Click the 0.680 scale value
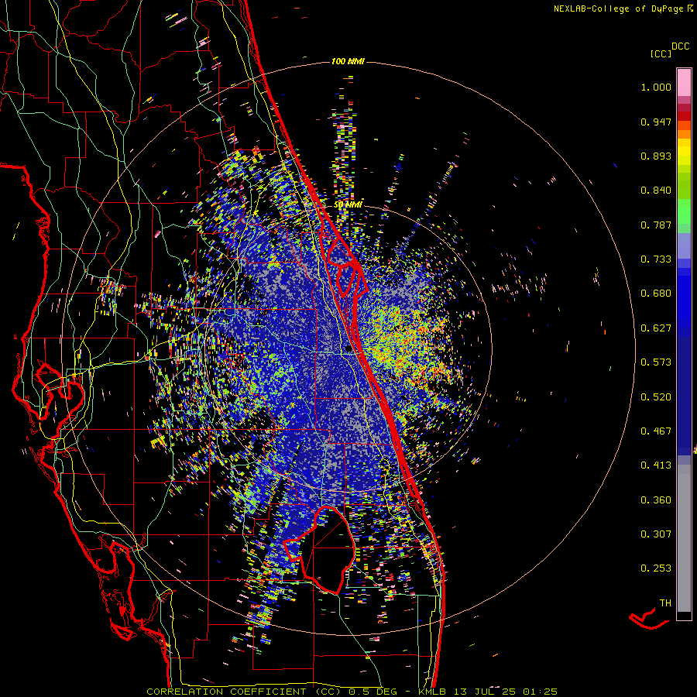This screenshot has width=697, height=697. point(656,294)
